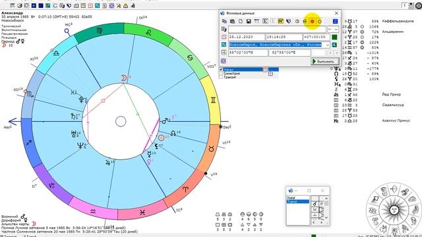Click the Геоцентрическая label
Screen dimensions: 422x237
(x=15, y=34)
